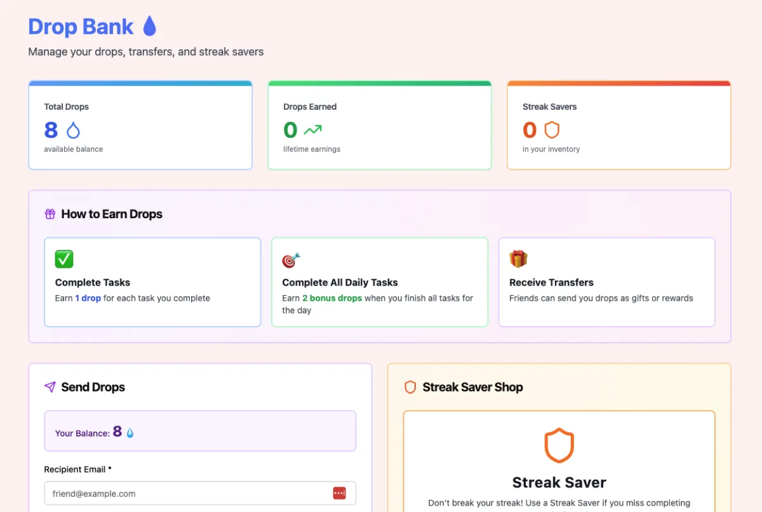Click the purple gift icon beside How to Earn Drops
Image resolution: width=762 pixels, height=512 pixels.
pos(50,214)
